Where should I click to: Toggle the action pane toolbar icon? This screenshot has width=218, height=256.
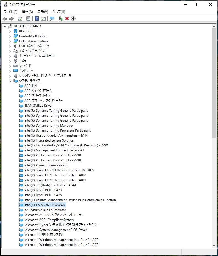click(43, 19)
